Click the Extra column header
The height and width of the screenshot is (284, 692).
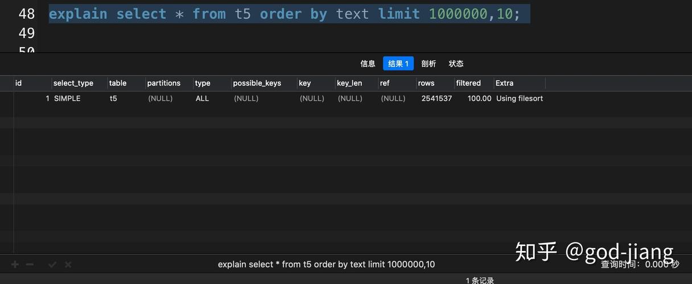click(x=504, y=83)
